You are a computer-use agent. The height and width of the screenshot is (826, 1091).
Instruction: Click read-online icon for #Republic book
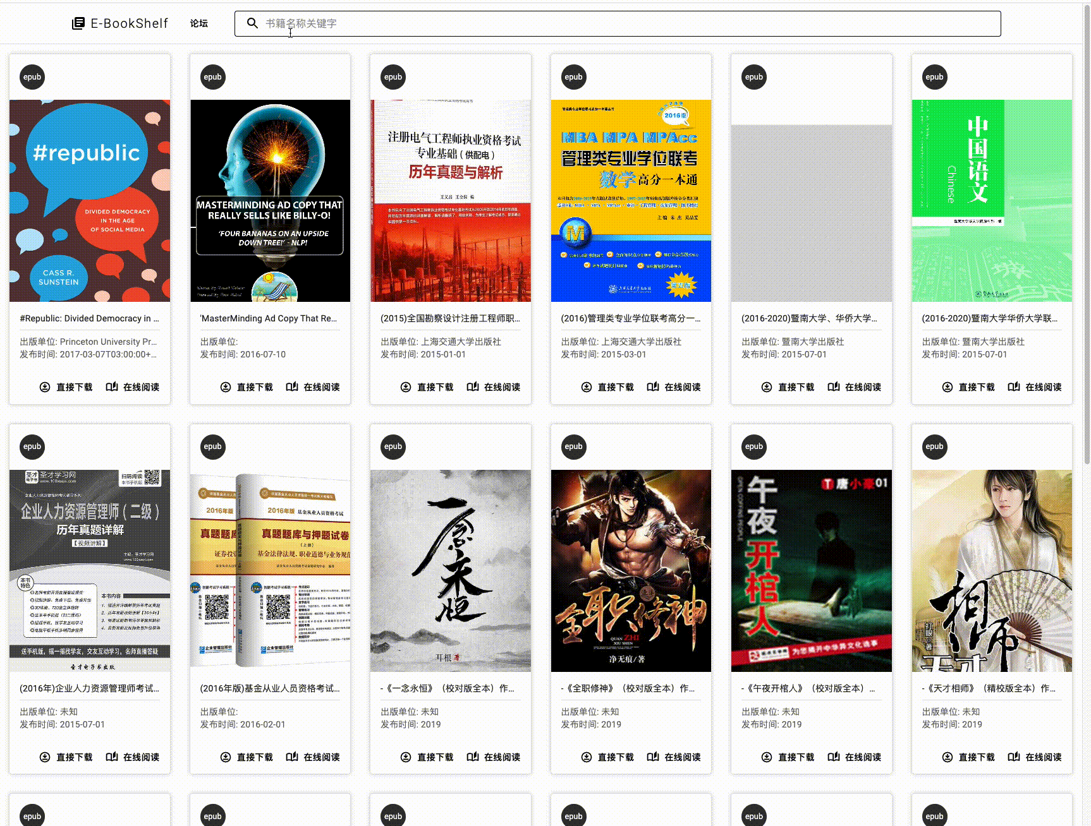click(112, 387)
